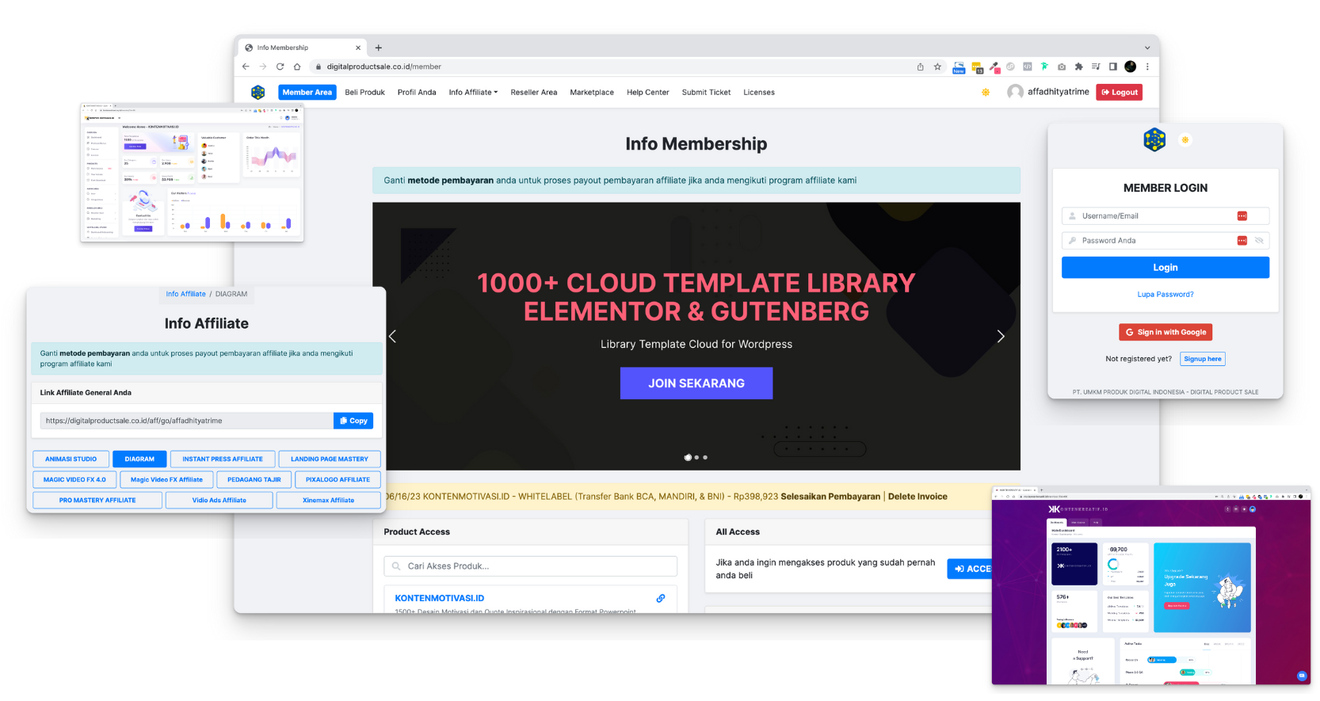Go back with the browser back arrow
Viewport: 1320px width, 701px height.
(246, 67)
